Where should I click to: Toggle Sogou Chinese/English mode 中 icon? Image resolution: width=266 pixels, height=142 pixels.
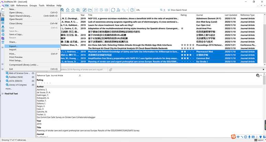tap(238, 137)
